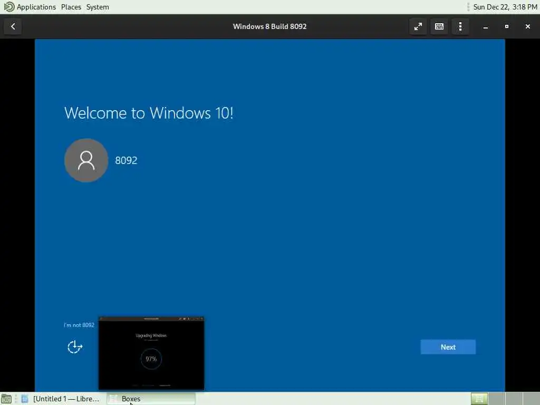Click the 8092 username text
The height and width of the screenshot is (405, 540).
click(x=126, y=160)
